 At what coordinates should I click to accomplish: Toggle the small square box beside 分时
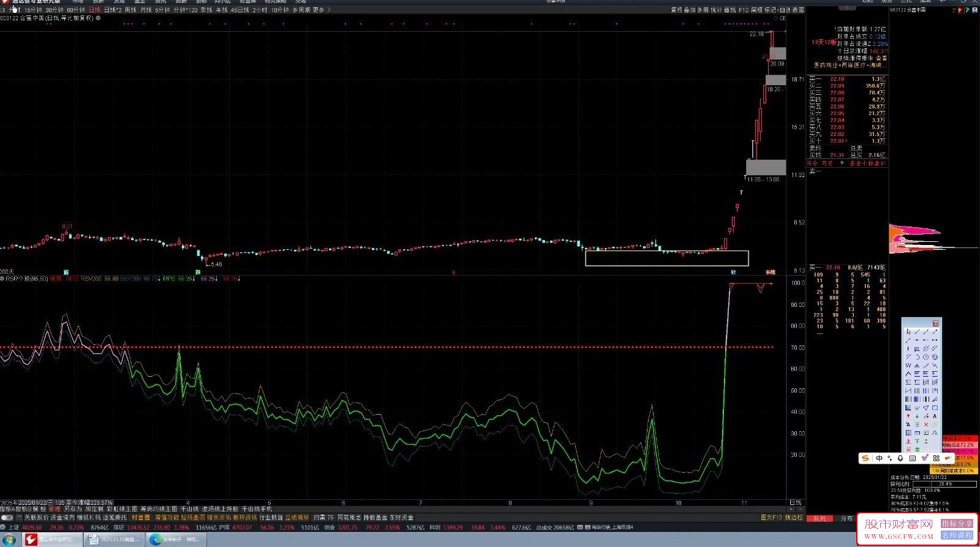pos(3,10)
